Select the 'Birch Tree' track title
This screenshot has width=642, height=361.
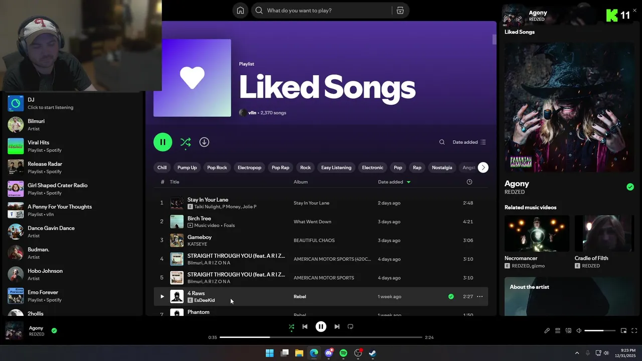tap(199, 218)
